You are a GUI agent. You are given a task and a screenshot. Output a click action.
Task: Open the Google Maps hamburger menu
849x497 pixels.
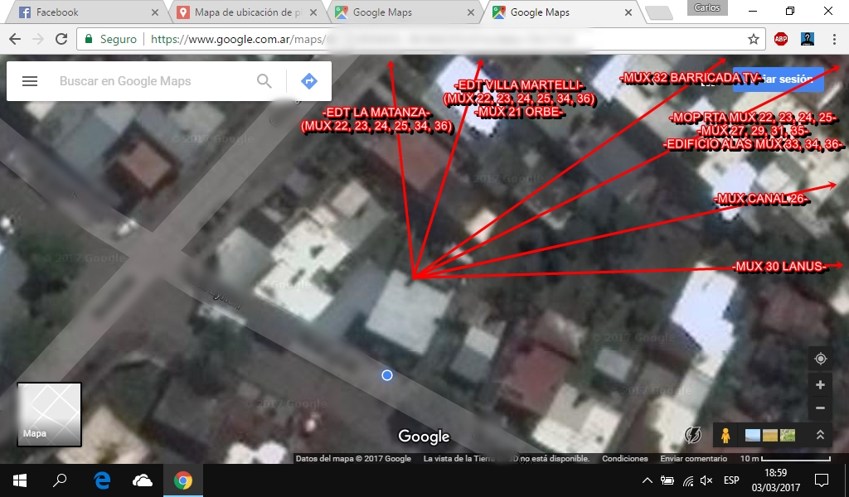tap(30, 81)
